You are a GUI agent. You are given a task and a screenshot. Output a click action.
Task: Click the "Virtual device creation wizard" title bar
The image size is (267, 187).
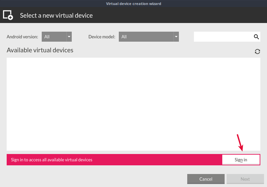(x=133, y=4)
